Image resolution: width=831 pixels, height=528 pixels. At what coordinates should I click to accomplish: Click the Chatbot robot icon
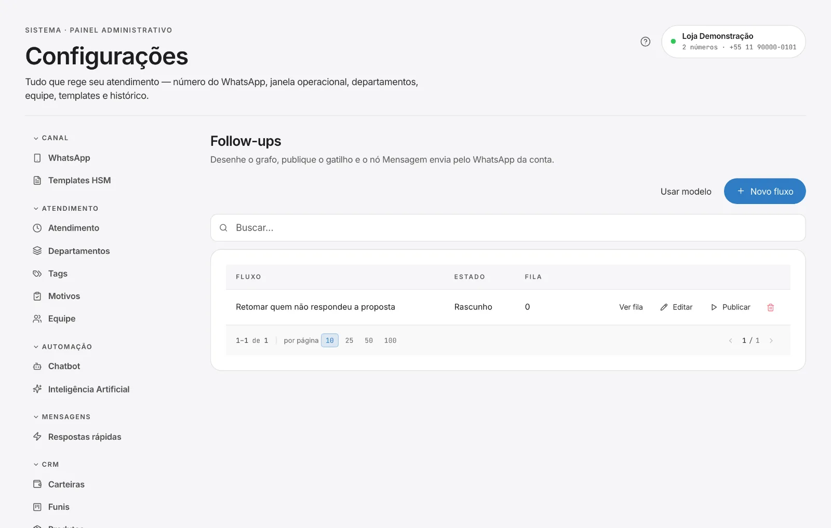[x=37, y=367]
